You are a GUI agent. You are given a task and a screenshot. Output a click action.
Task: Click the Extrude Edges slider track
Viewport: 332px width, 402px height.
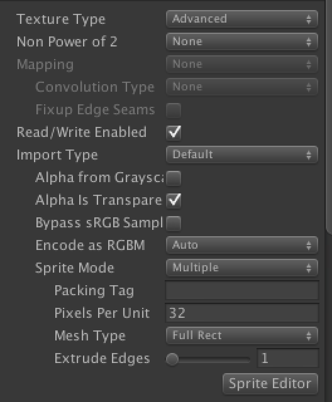(208, 359)
